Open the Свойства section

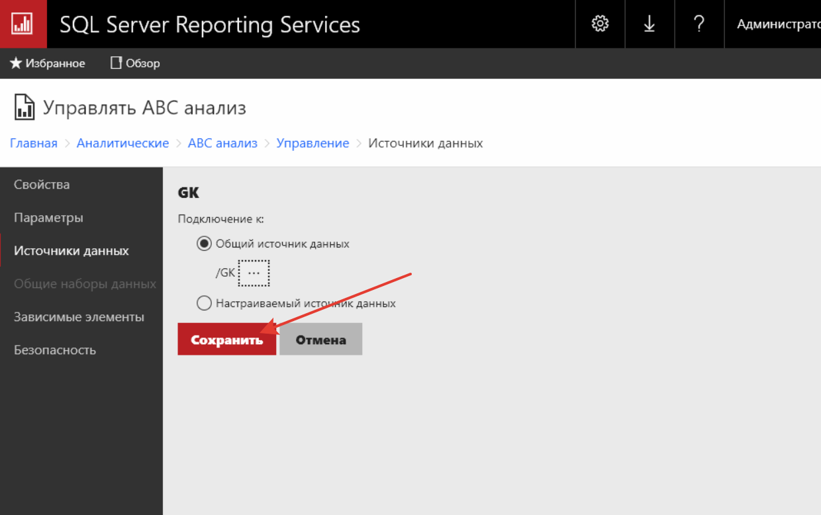81,185
